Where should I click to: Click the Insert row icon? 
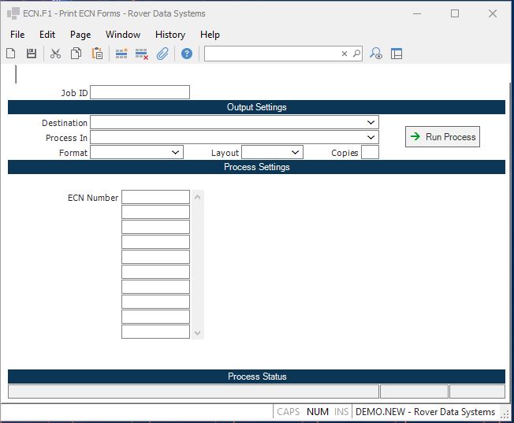pyautogui.click(x=121, y=54)
